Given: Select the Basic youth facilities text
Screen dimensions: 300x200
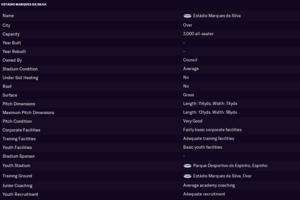Looking at the screenshot, I should coord(202,147).
